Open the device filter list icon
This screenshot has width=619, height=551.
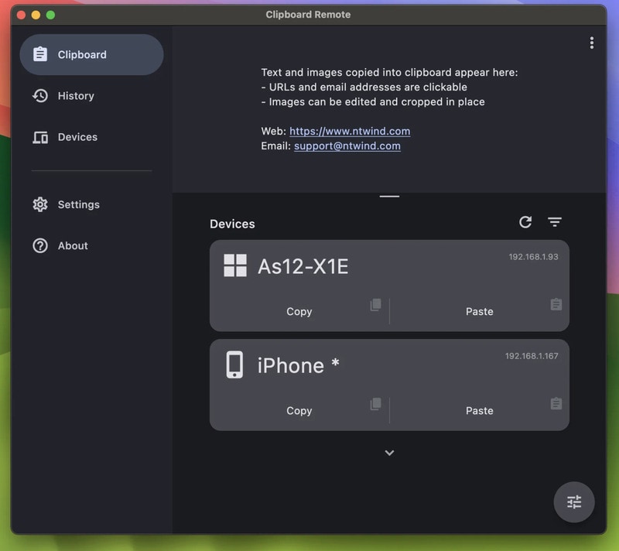(555, 222)
